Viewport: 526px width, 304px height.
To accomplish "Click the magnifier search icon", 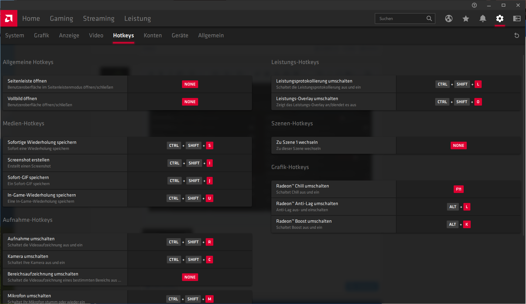I will [429, 19].
